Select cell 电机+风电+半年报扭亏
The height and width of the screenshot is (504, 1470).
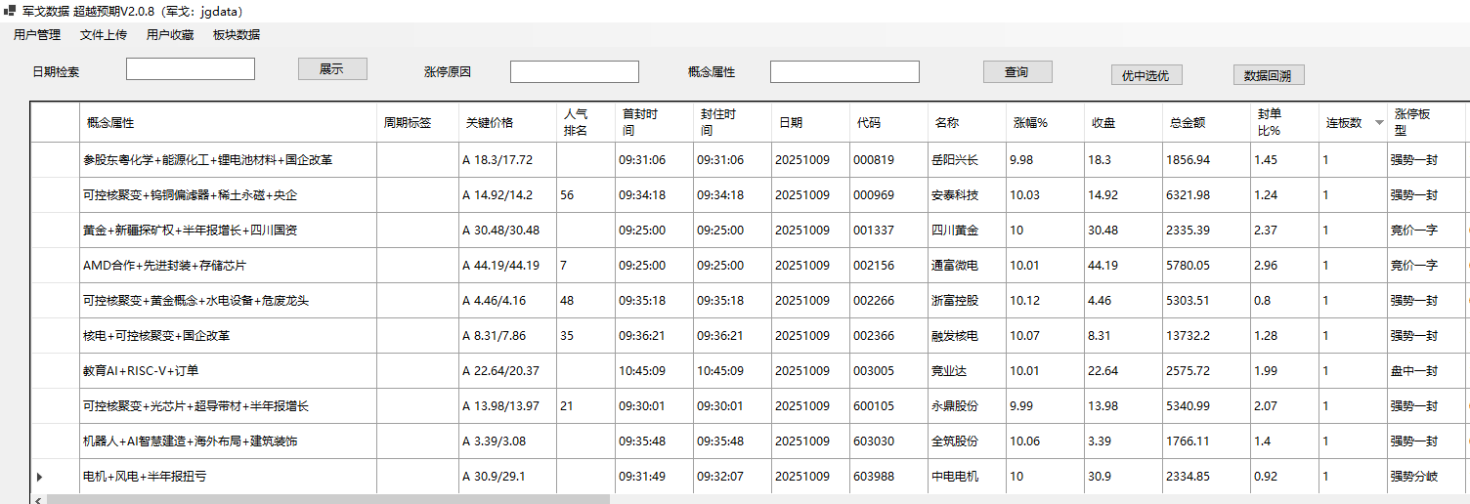pyautogui.click(x=229, y=477)
